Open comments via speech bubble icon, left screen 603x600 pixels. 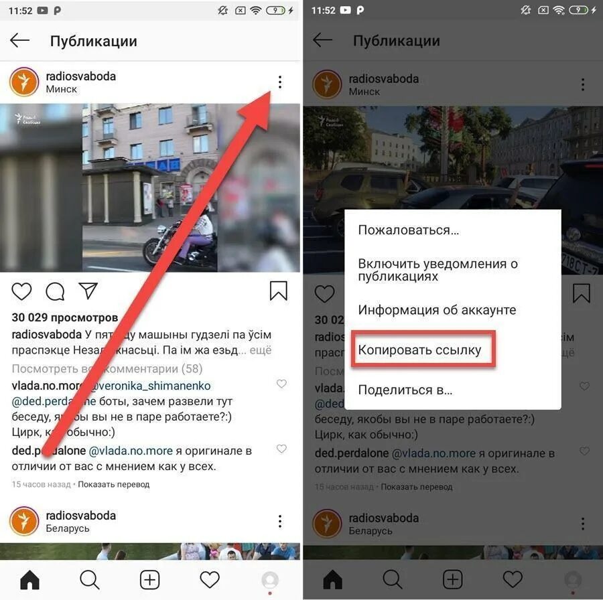click(55, 291)
